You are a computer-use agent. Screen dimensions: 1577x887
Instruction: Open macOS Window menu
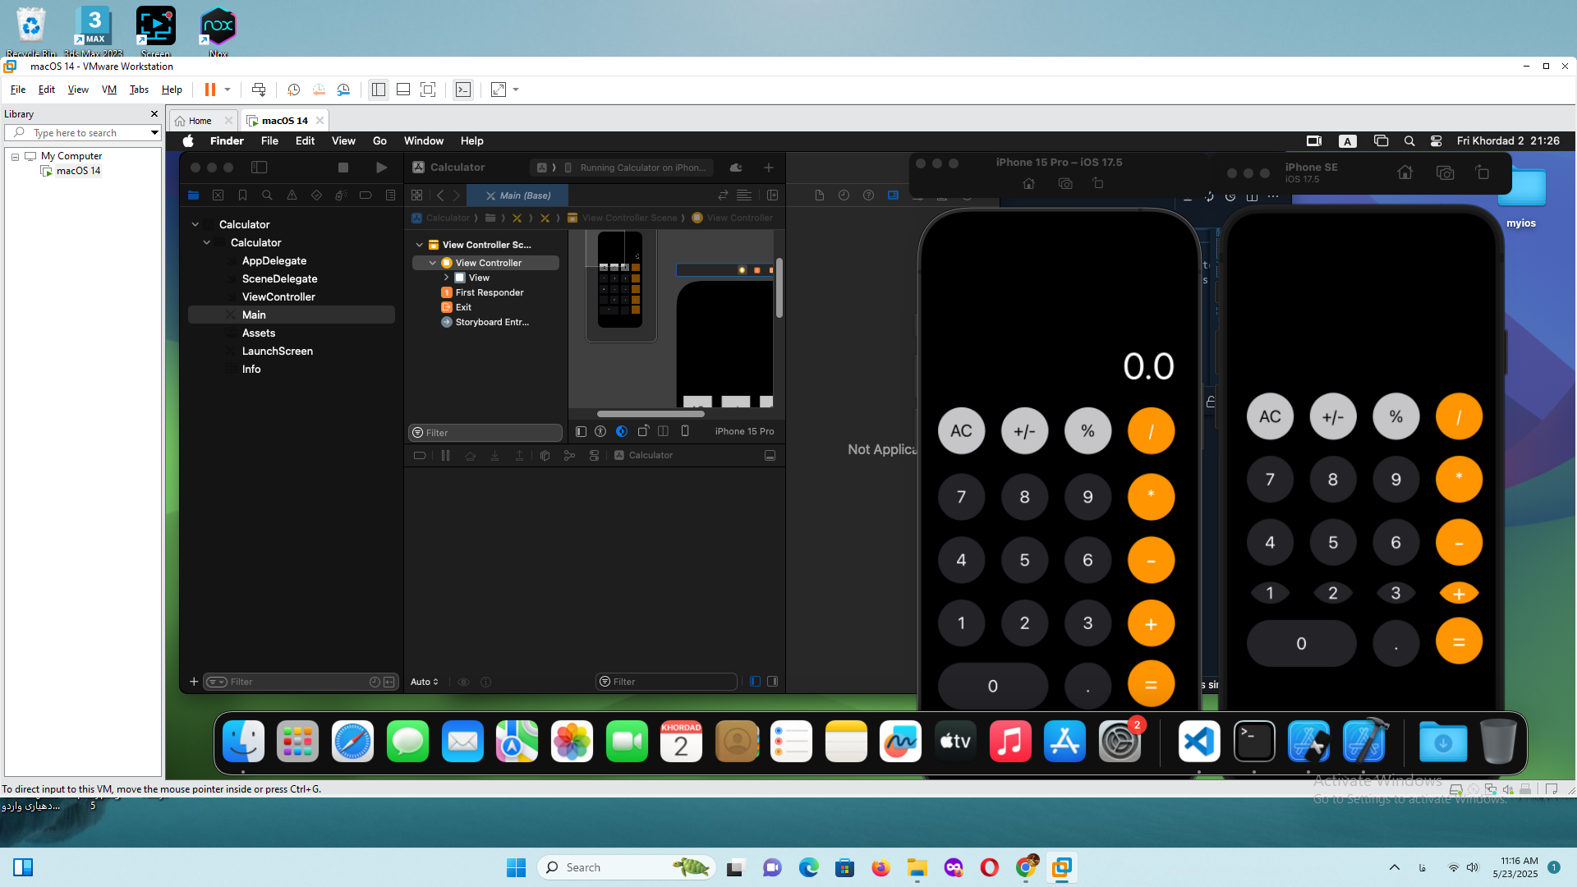coord(424,140)
